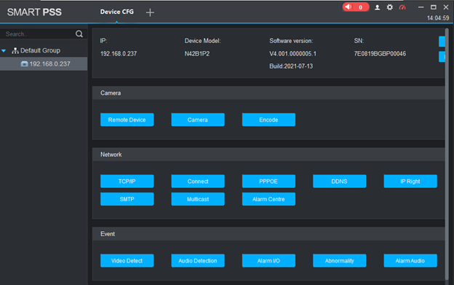Switch to the Device CFG tab
The width and height of the screenshot is (454, 285).
pyautogui.click(x=116, y=12)
